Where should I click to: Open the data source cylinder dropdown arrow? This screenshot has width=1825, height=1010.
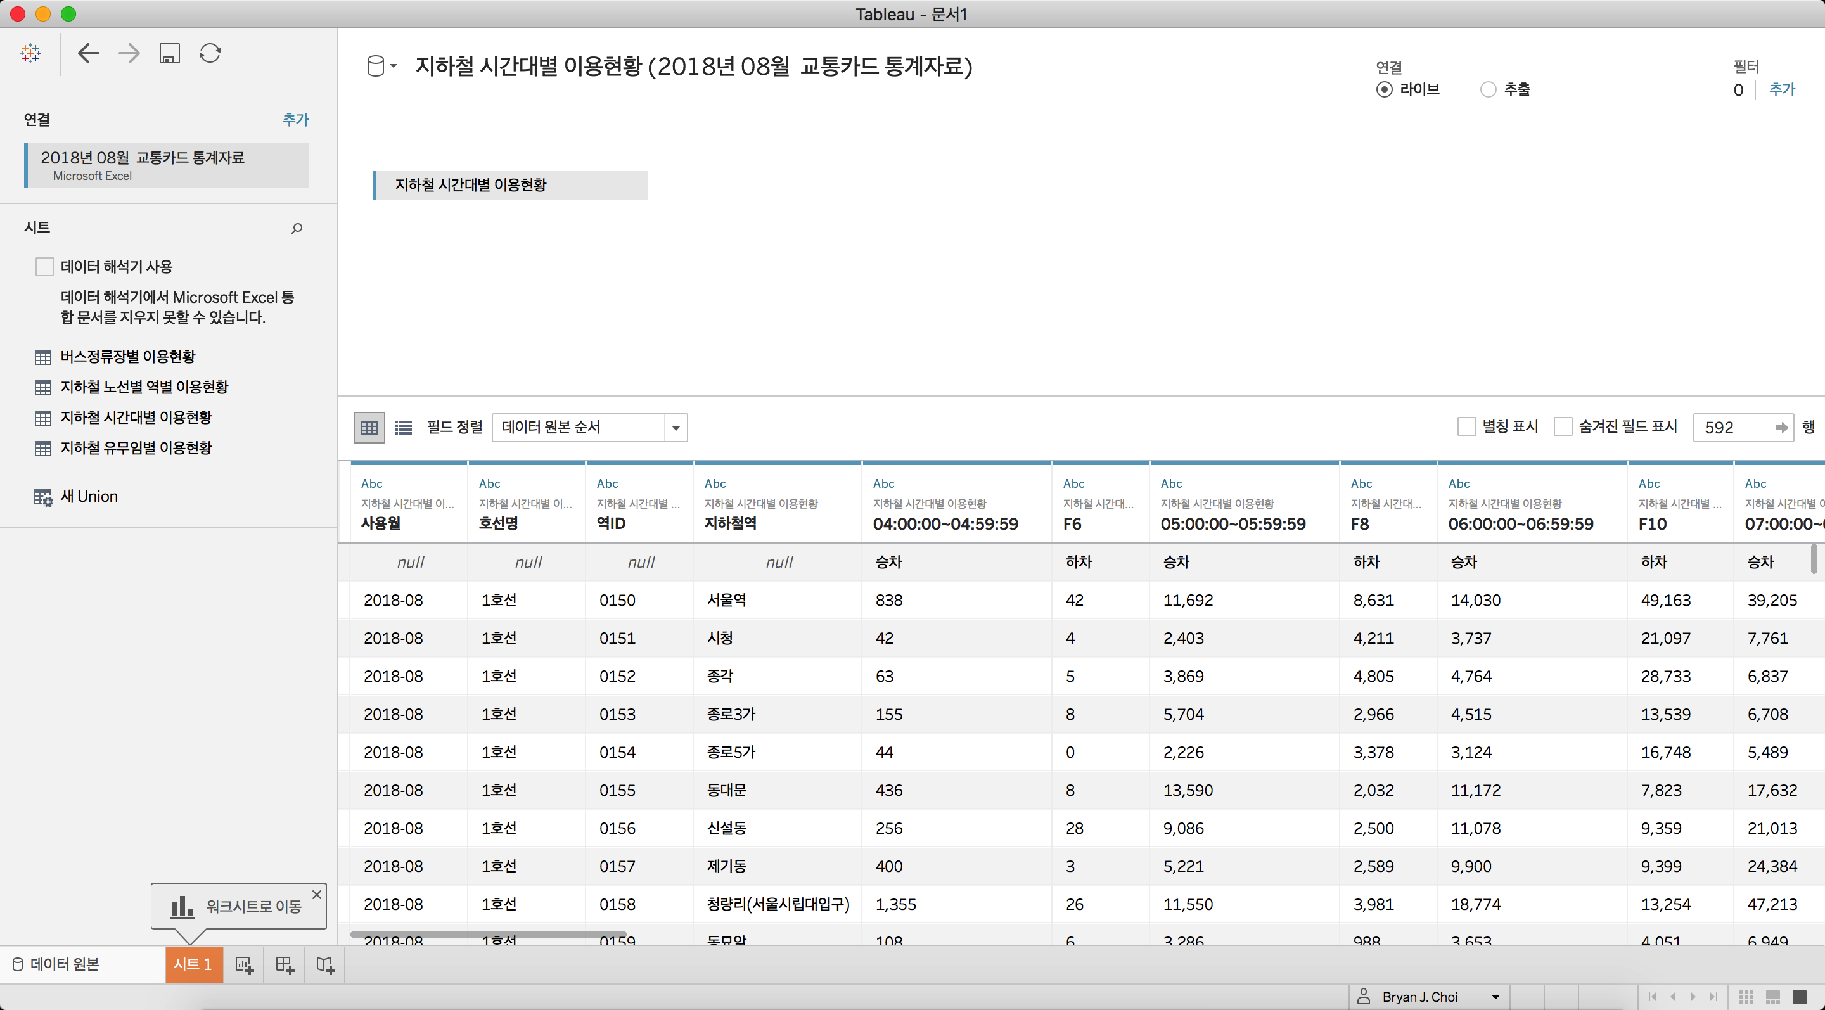(393, 66)
